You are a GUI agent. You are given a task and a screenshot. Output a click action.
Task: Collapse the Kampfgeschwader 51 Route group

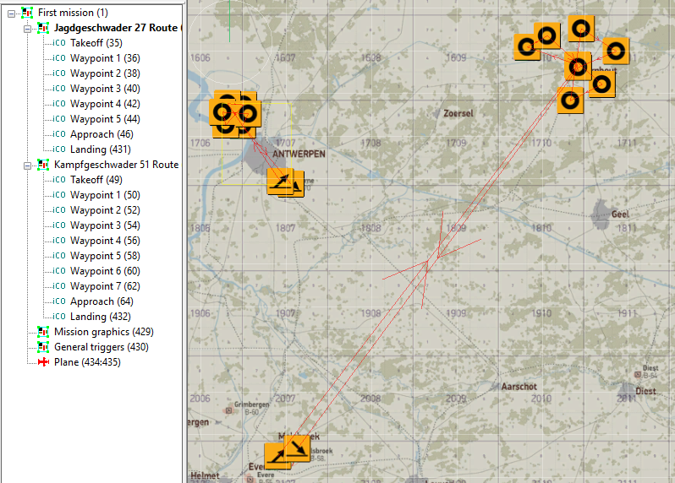click(x=28, y=166)
